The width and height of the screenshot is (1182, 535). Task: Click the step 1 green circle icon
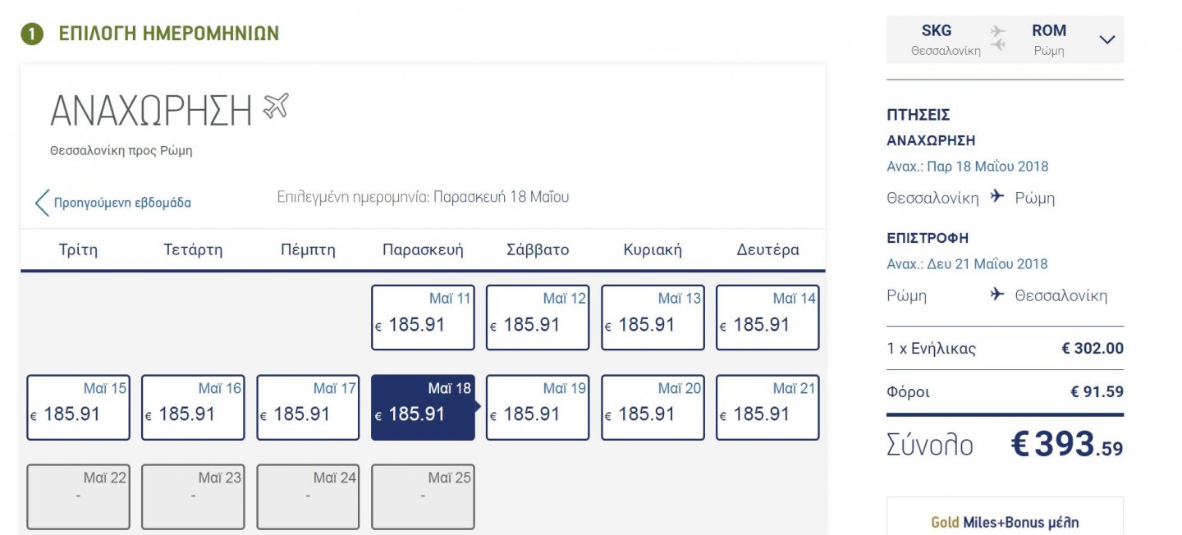point(31,34)
